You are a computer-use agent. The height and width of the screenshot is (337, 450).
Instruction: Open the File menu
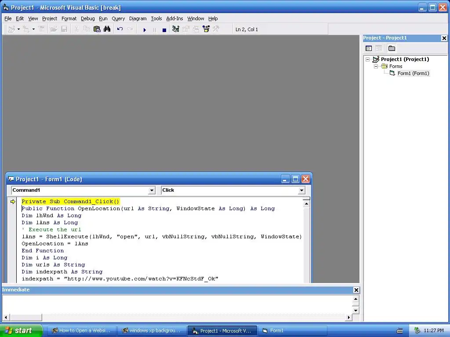[x=8, y=18]
